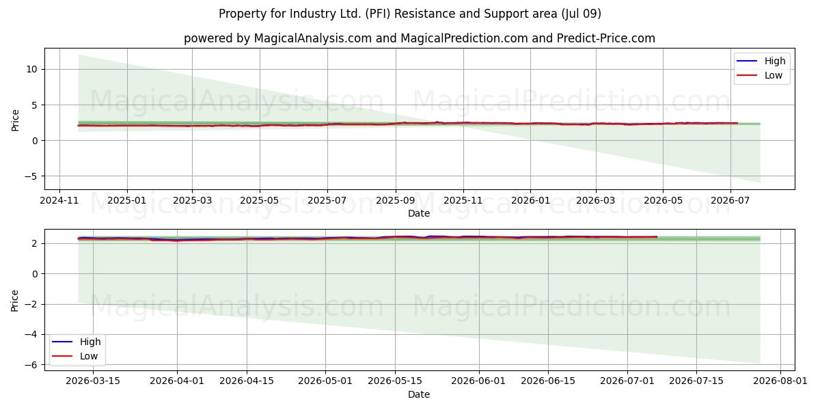Click 'Low' in the top chart legend
This screenshot has width=820, height=410.
[x=774, y=75]
